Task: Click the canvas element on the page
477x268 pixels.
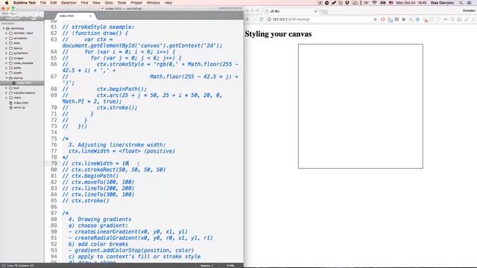Action: tap(361, 106)
